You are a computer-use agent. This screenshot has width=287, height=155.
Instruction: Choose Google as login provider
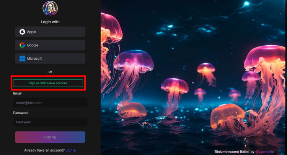point(50,45)
